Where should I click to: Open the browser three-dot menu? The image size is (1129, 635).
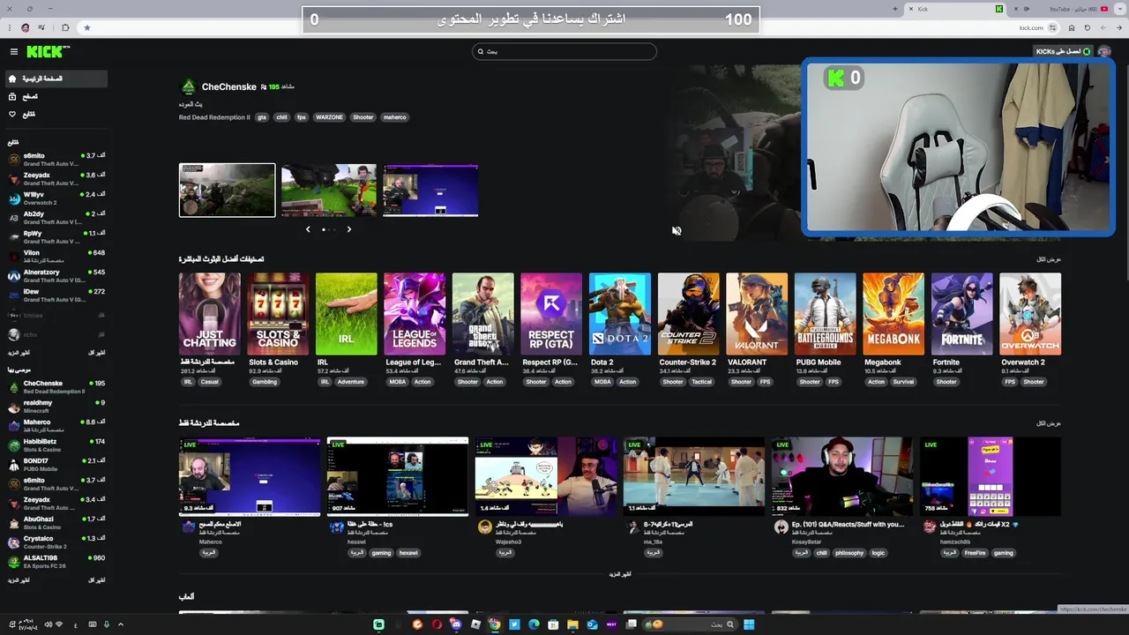click(10, 27)
